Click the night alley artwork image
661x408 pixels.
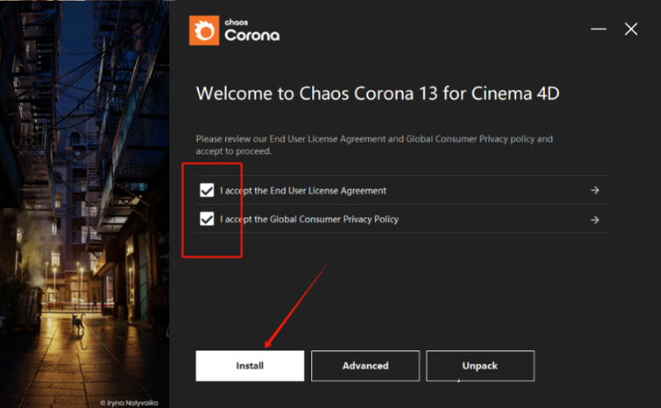tap(85, 174)
